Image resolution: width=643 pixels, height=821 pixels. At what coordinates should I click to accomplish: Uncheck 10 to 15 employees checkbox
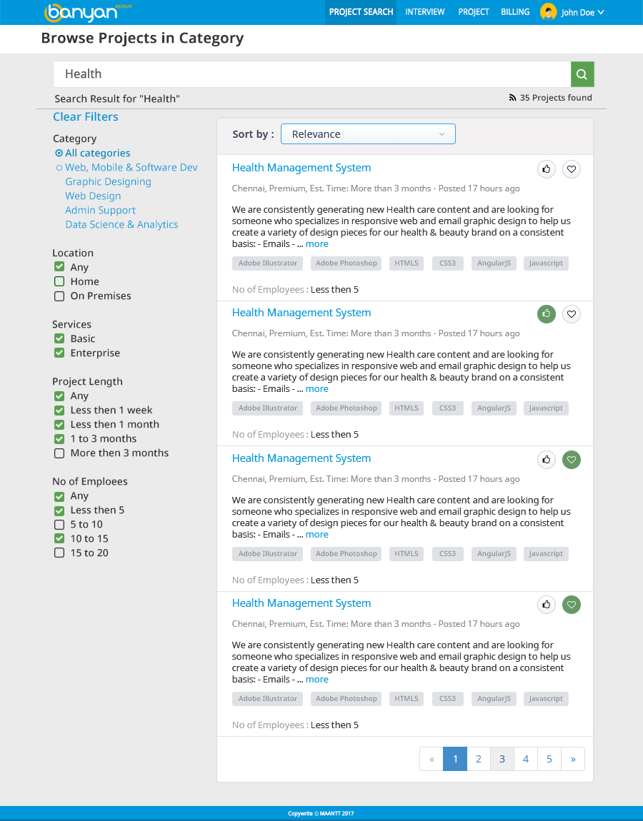(59, 538)
